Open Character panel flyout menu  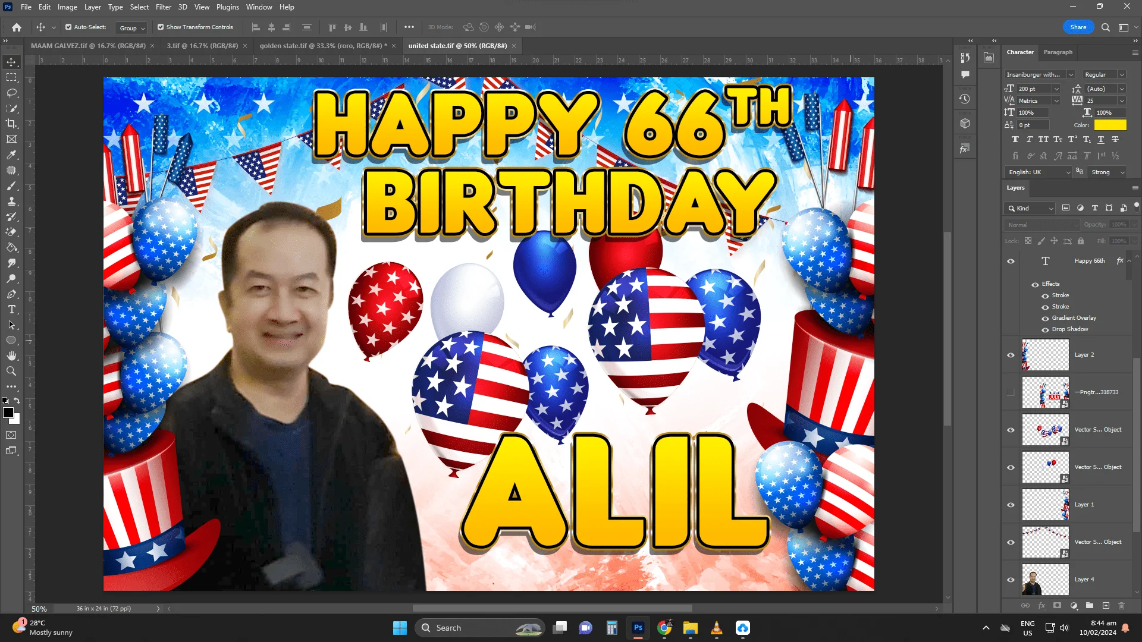tap(1135, 52)
